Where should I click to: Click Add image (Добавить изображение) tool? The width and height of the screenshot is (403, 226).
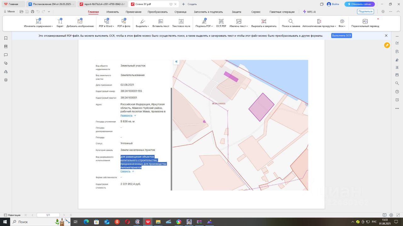coord(80,22)
